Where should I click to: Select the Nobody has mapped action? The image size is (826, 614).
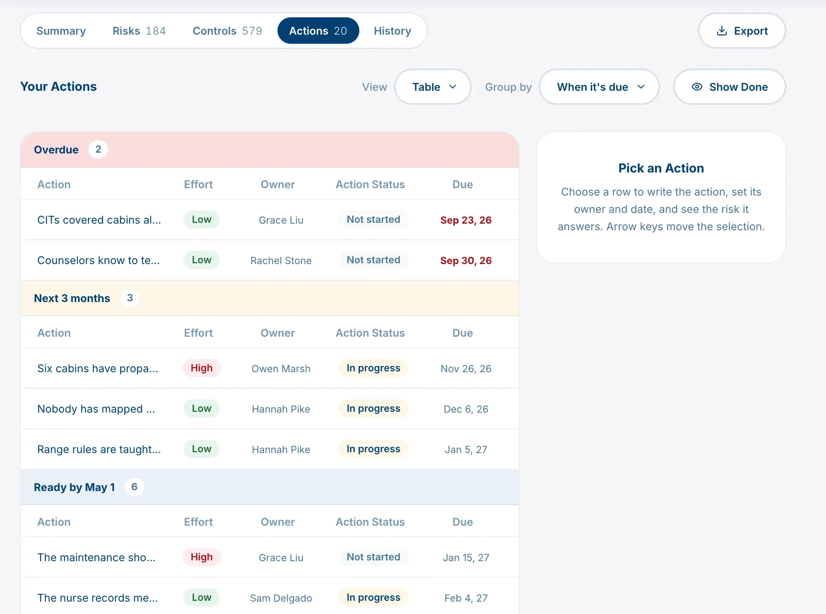click(x=270, y=409)
